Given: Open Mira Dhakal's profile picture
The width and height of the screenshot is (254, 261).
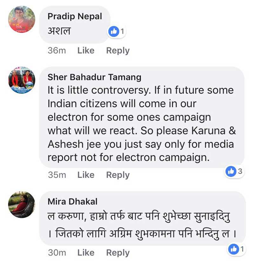Looking at the screenshot, I should (22, 205).
